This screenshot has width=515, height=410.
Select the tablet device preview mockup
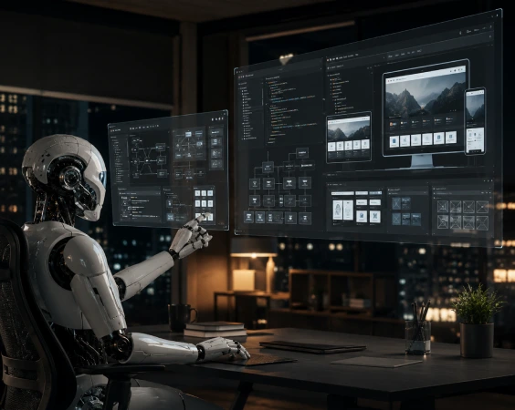[349, 137]
